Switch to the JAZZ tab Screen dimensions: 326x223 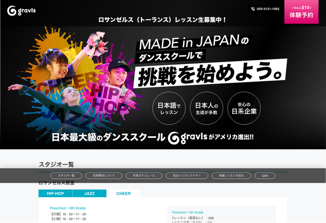pyautogui.click(x=89, y=193)
